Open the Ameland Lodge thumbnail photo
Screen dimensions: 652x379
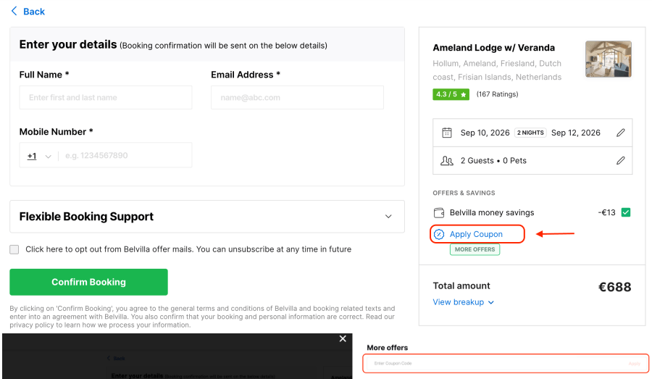[x=609, y=59]
